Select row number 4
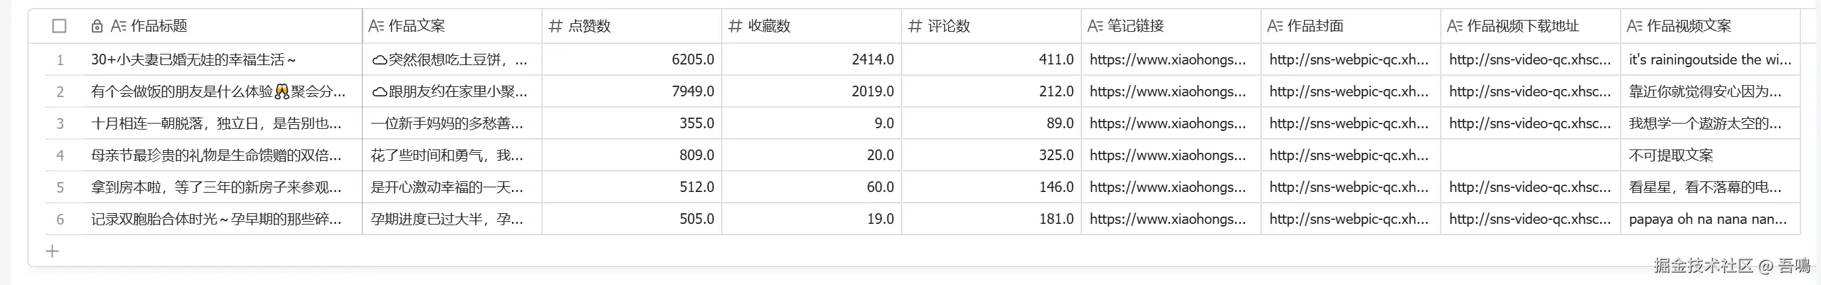 [x=60, y=155]
